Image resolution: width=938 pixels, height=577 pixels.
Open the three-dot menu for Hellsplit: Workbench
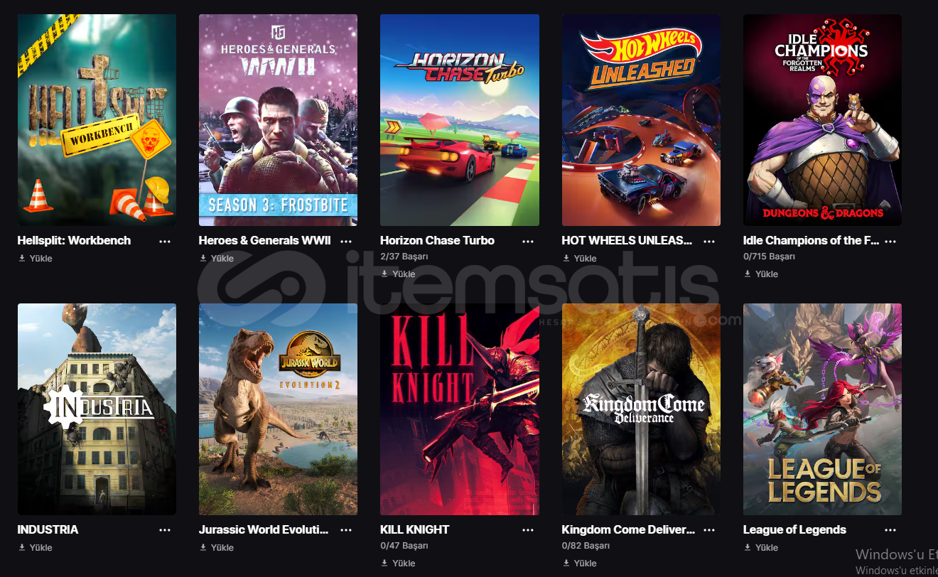pyautogui.click(x=165, y=241)
